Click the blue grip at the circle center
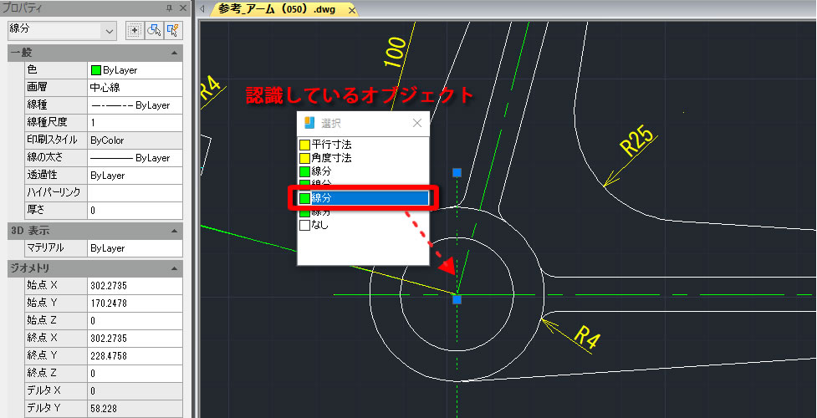The height and width of the screenshot is (418, 817). 457,299
